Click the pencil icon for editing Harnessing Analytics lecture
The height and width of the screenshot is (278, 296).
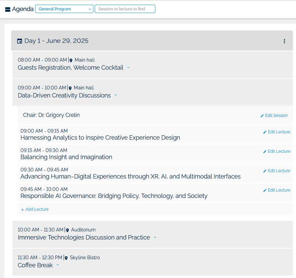tap(265, 132)
